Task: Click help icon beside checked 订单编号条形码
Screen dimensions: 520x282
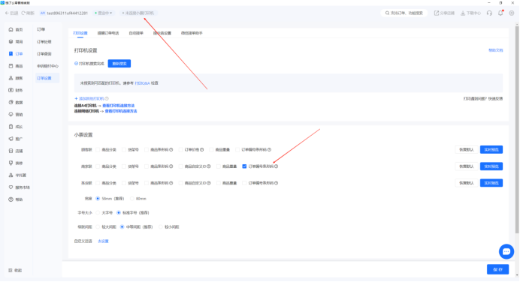Action: (x=277, y=166)
